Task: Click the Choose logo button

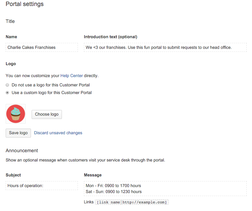Action: click(x=47, y=114)
